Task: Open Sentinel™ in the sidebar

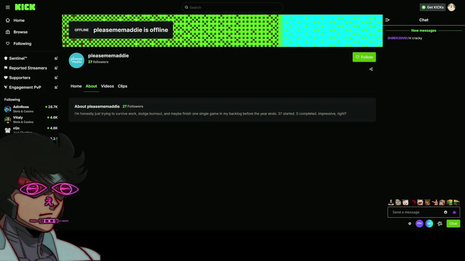Action: (x=18, y=58)
